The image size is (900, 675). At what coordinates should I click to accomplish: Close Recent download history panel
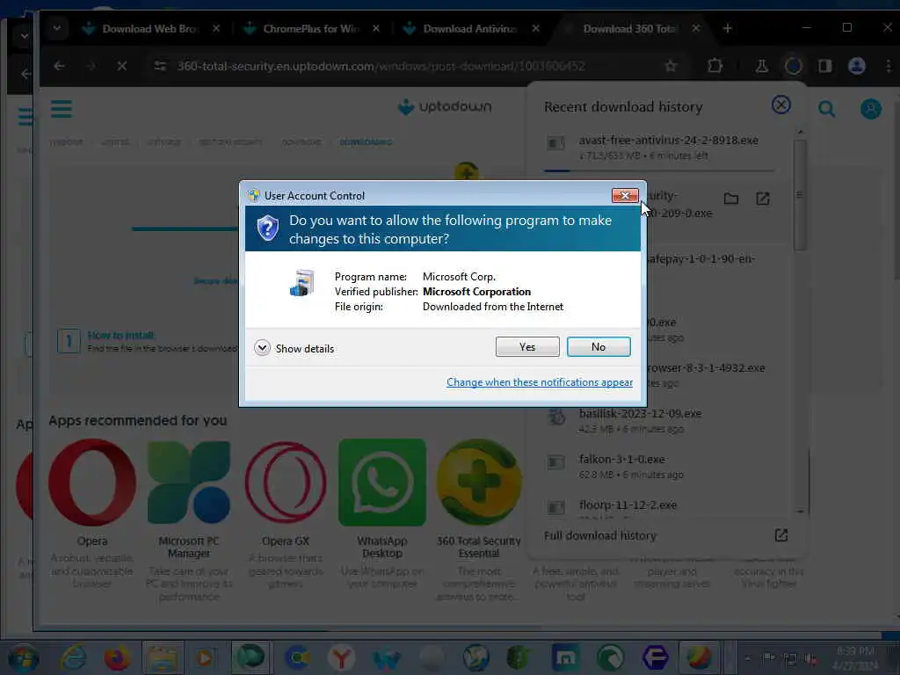coord(781,105)
